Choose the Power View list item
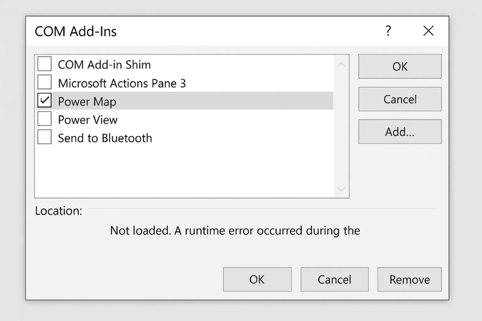 tap(88, 120)
